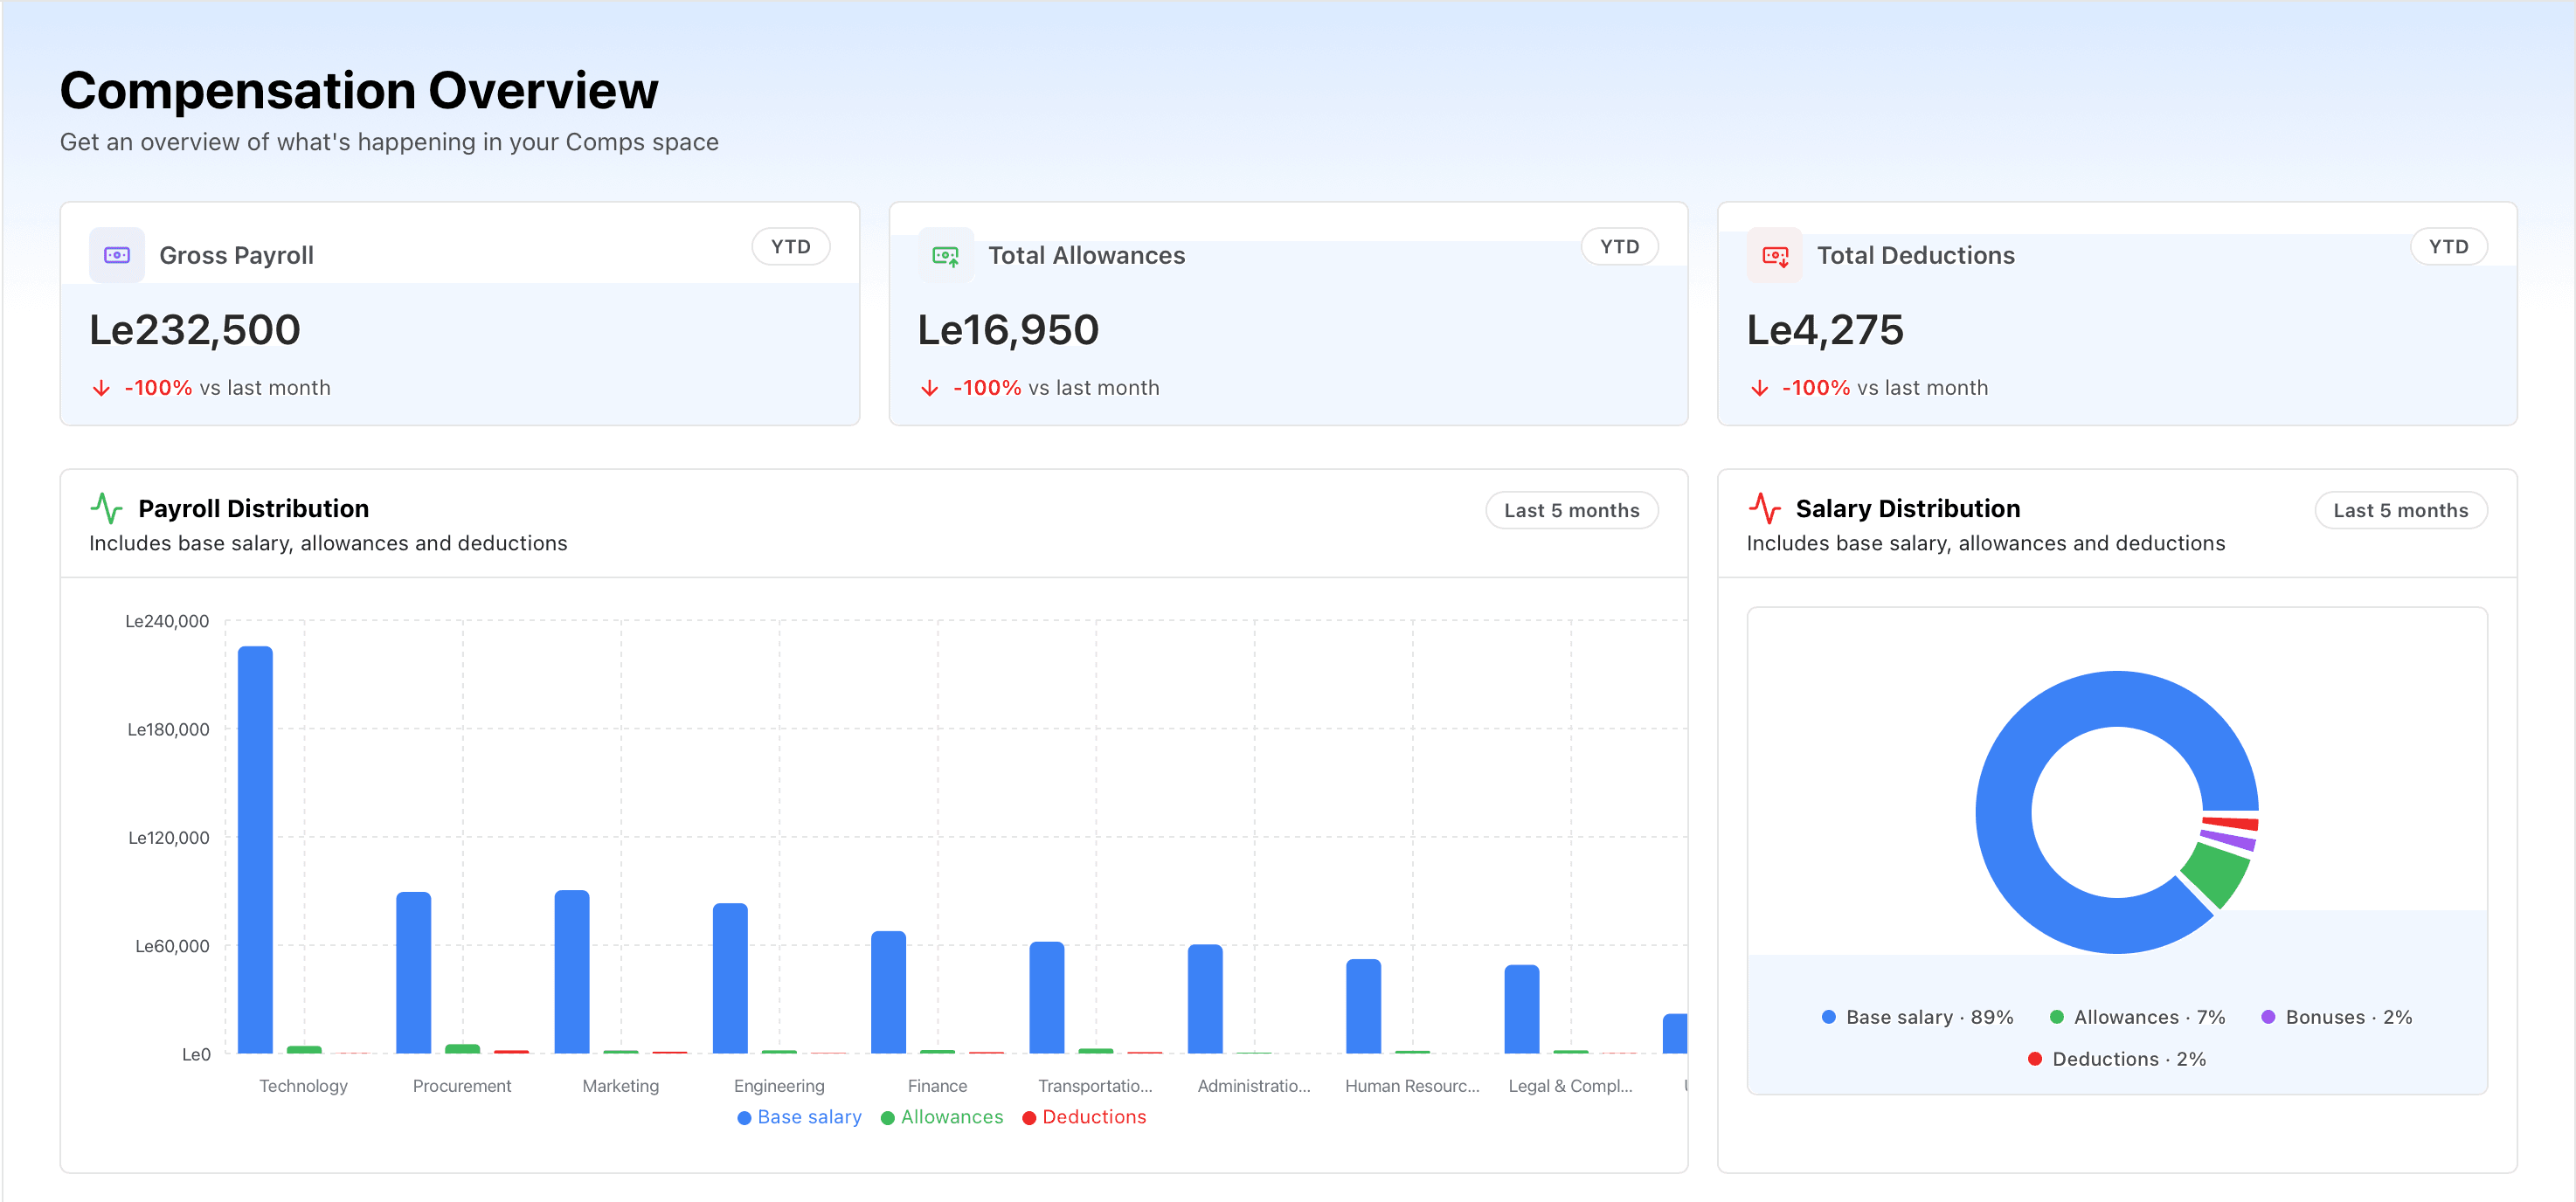Toggle Base salary series in bar chart legend
2576x1202 pixels.
799,1117
